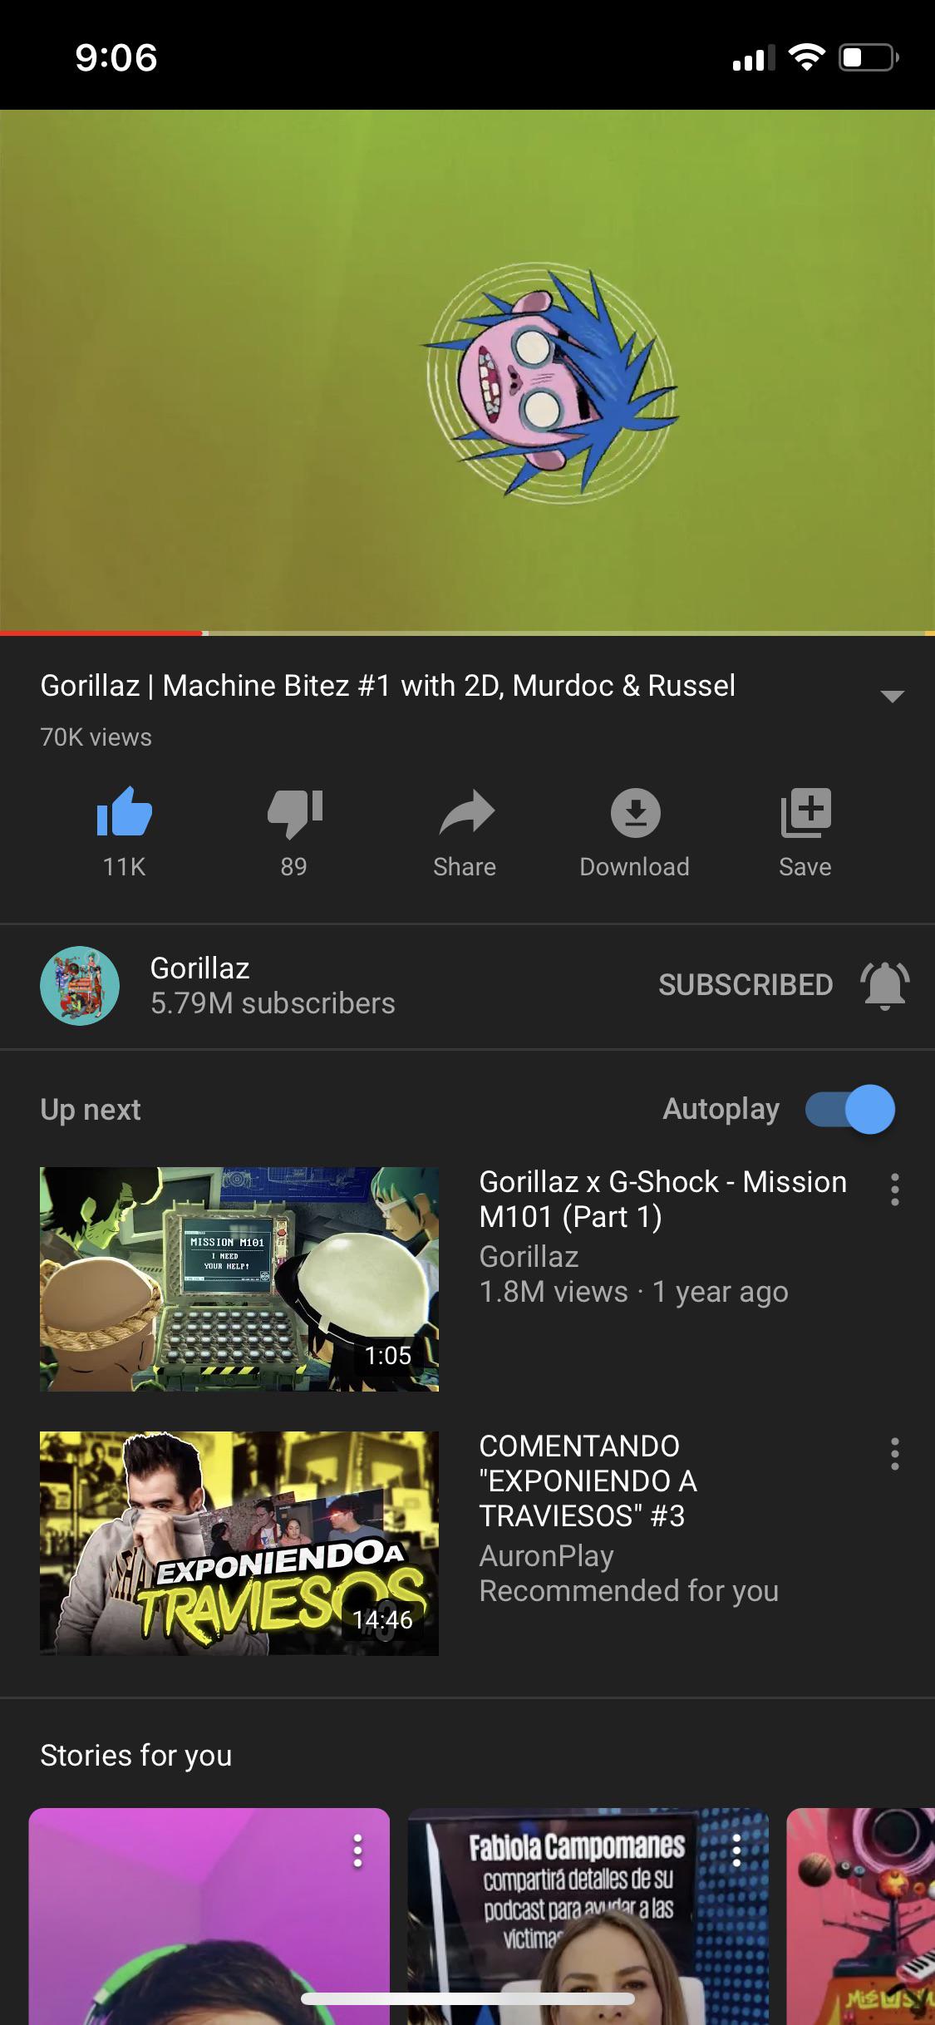Open options menu for COMENTANDO video
This screenshot has width=935, height=2025.
point(894,1454)
